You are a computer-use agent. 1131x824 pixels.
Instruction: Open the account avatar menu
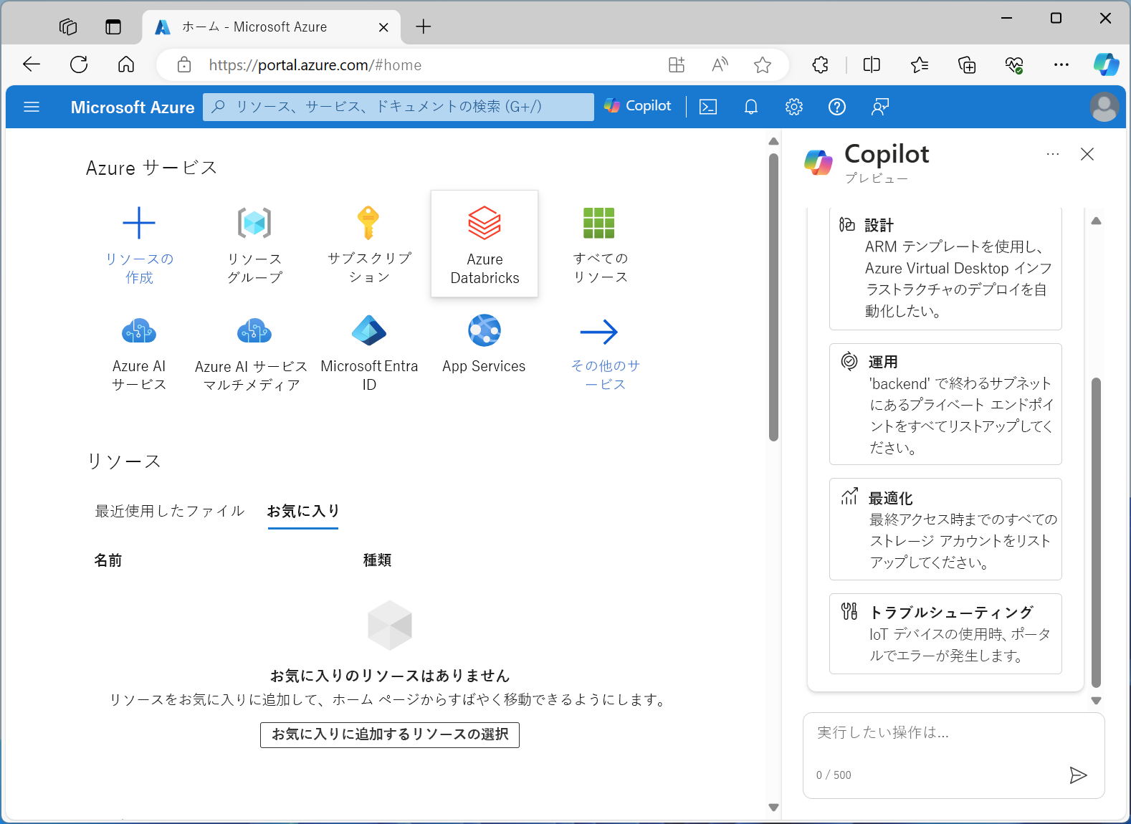point(1104,107)
